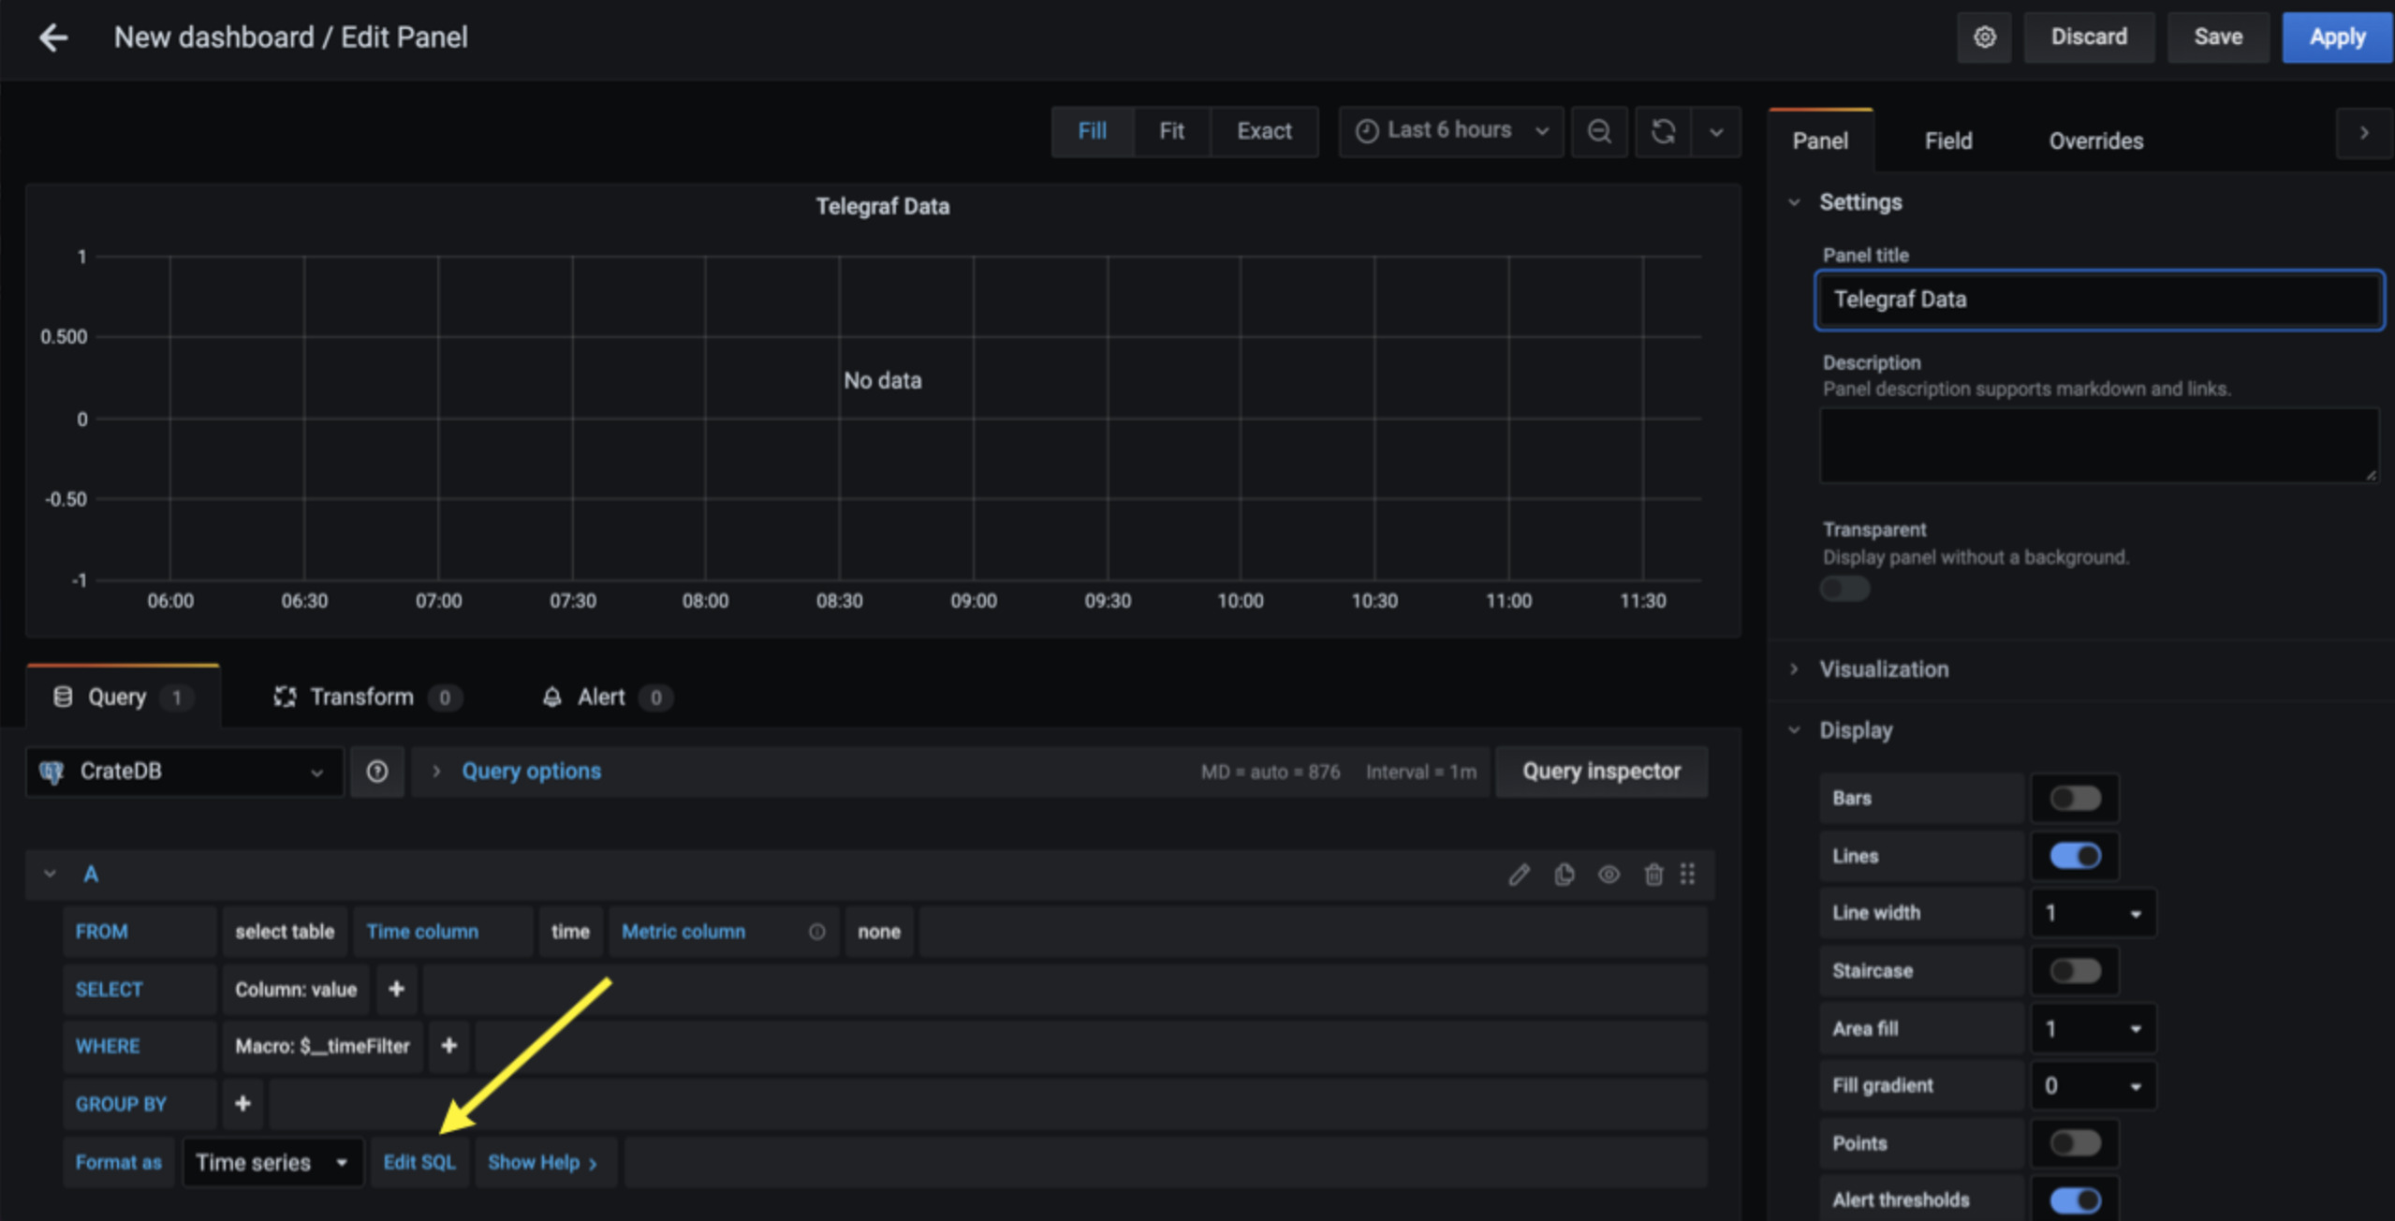Select the Transform tab
Viewport: 2395px width, 1221px height.
tap(367, 698)
